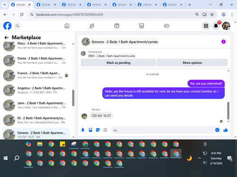The image size is (237, 177).
Task: Click the site information icon in address bar
Action: point(32,15)
